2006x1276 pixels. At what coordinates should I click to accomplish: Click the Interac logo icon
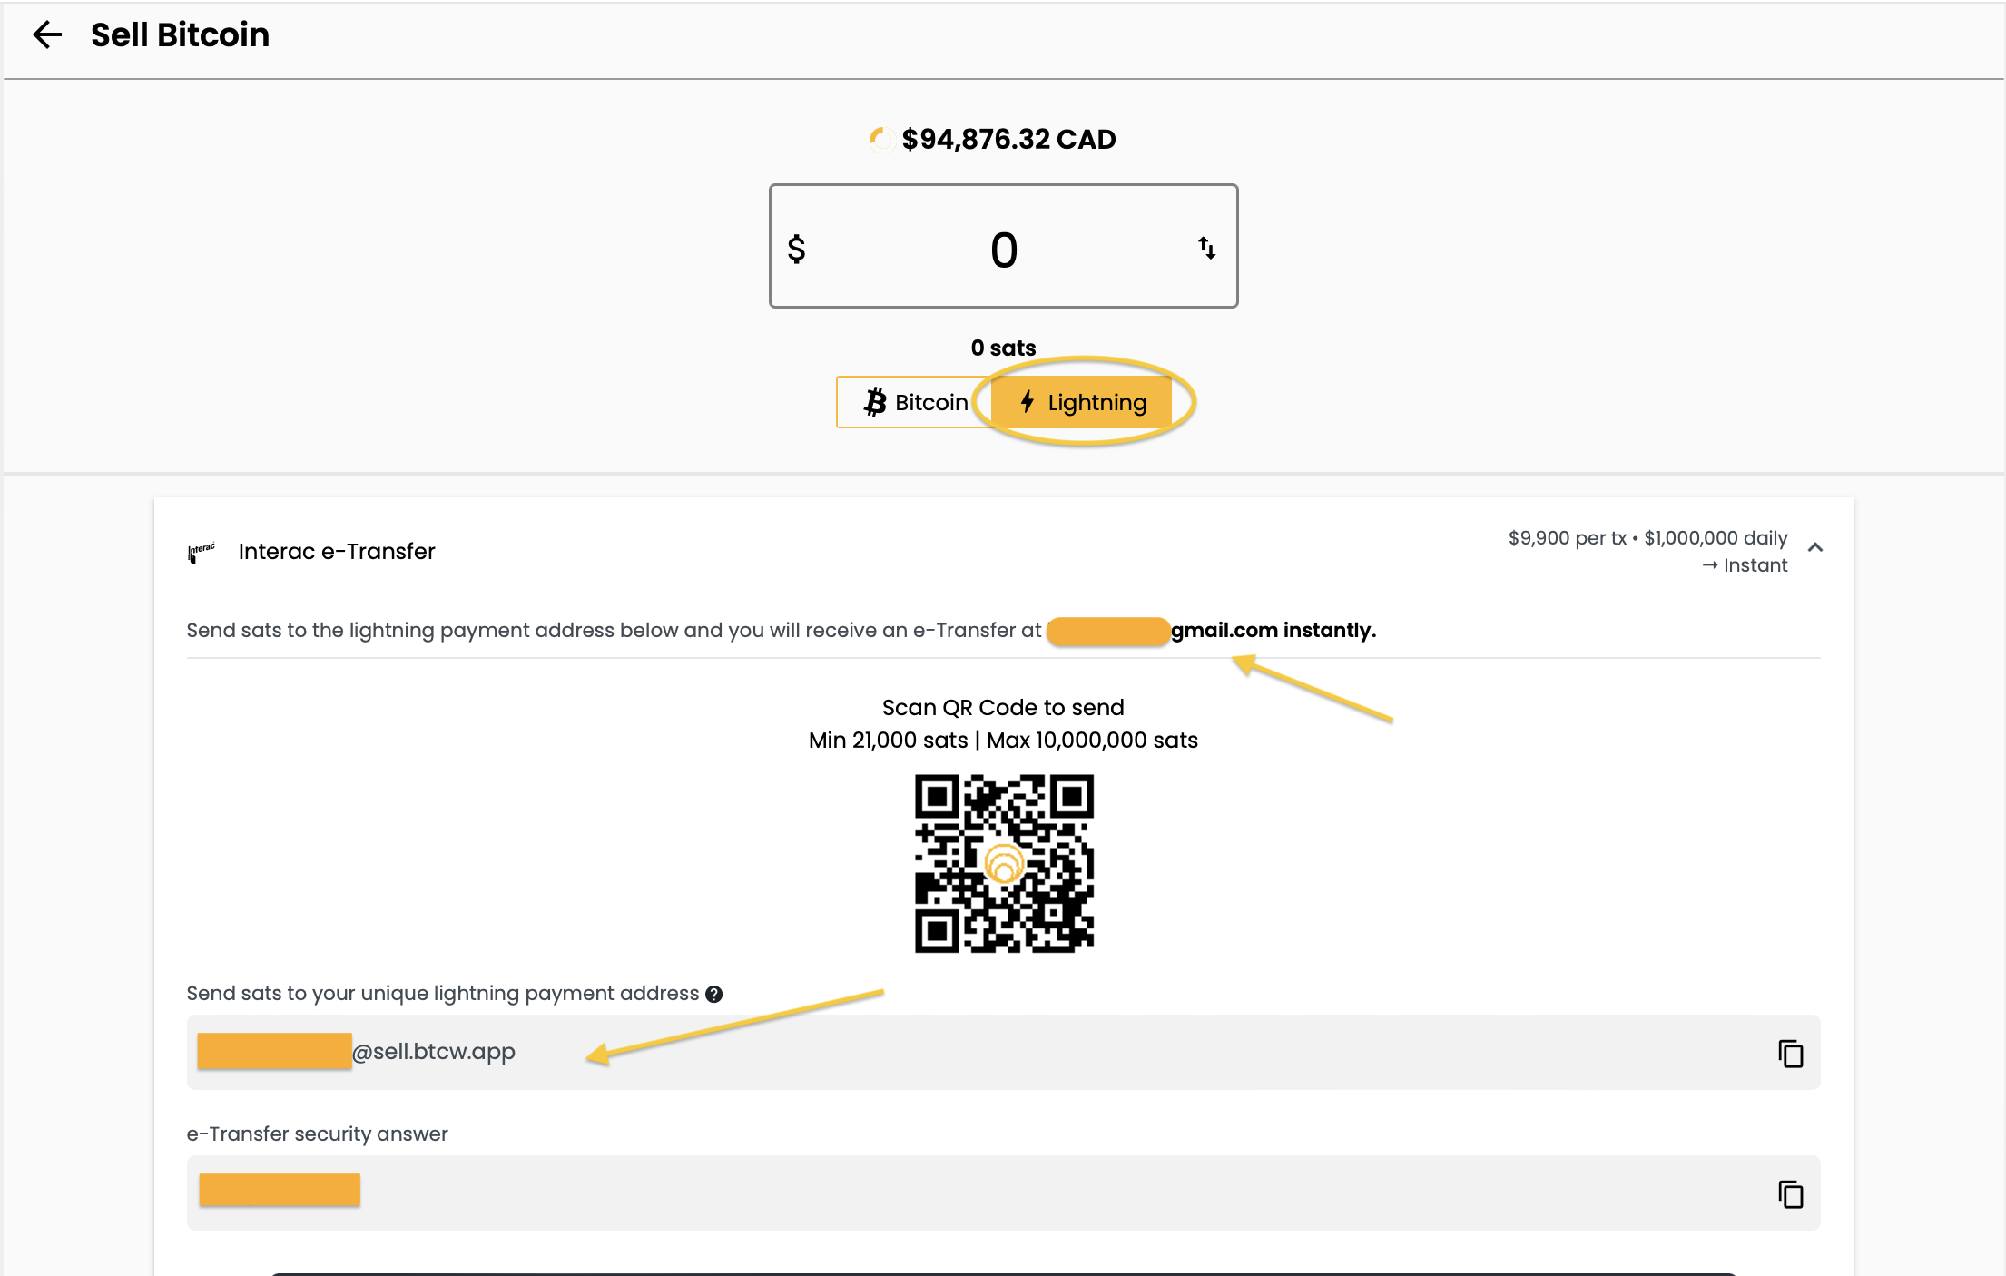pos(201,552)
